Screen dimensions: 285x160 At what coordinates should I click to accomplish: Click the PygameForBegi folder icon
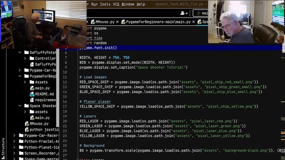pos(27,76)
